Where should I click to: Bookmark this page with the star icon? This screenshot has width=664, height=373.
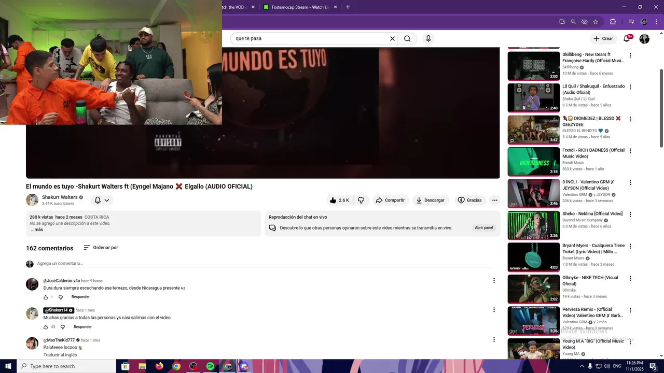pyautogui.click(x=596, y=22)
